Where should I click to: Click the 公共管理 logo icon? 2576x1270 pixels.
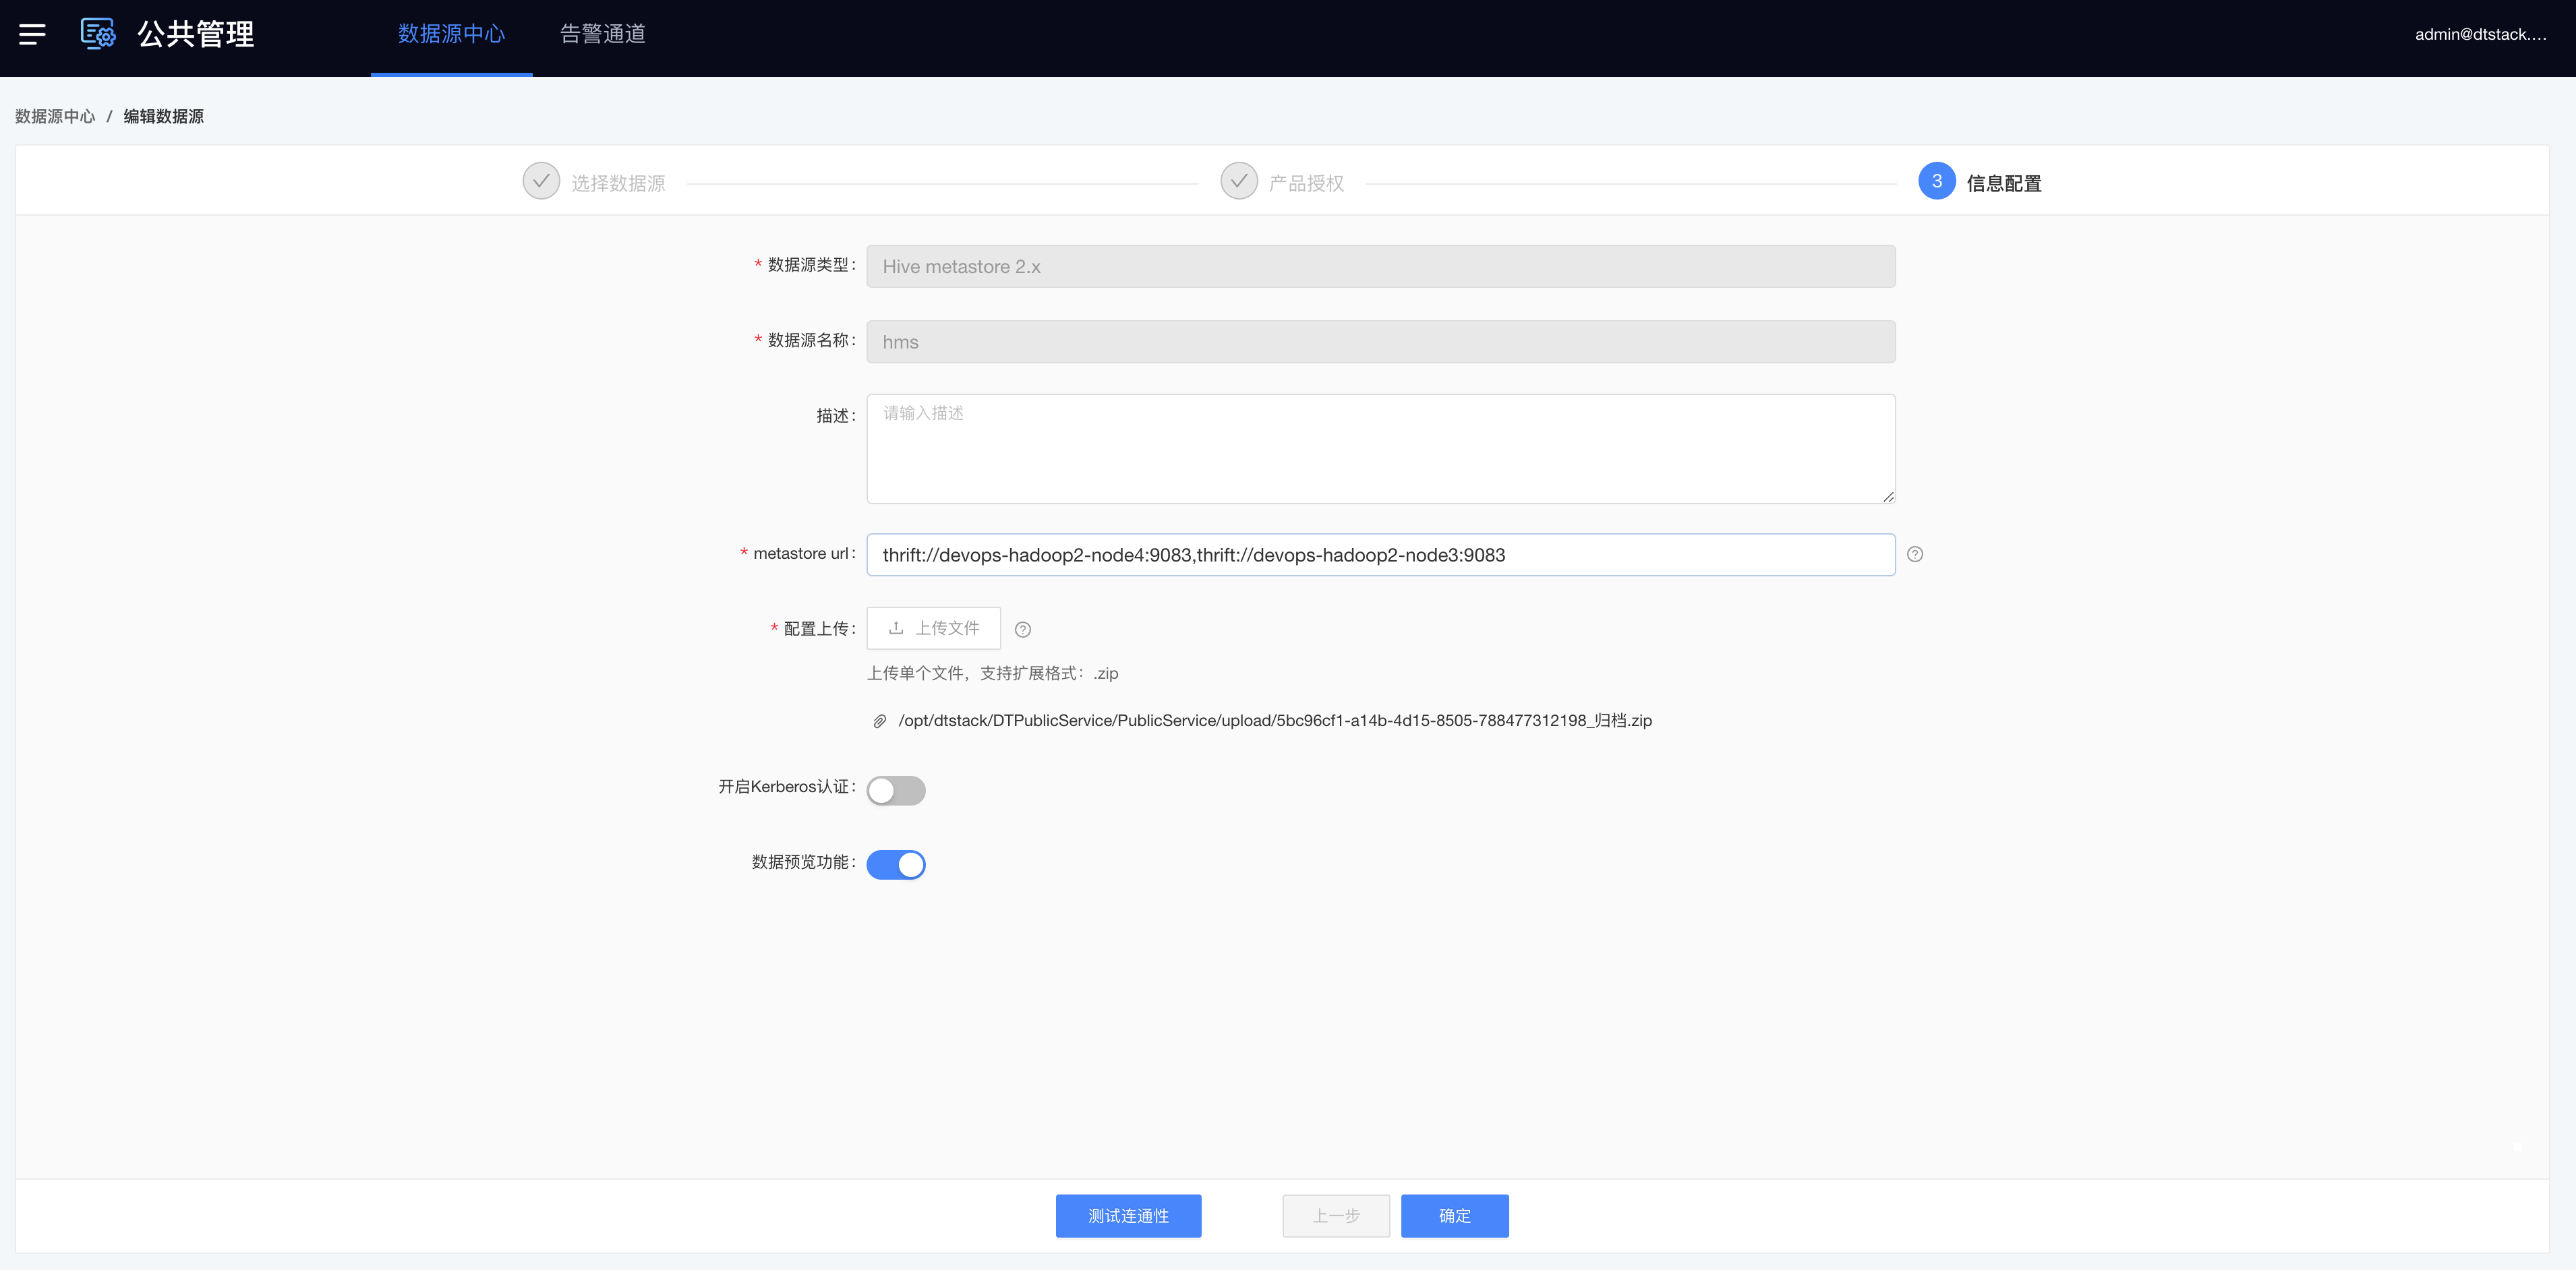tap(98, 34)
